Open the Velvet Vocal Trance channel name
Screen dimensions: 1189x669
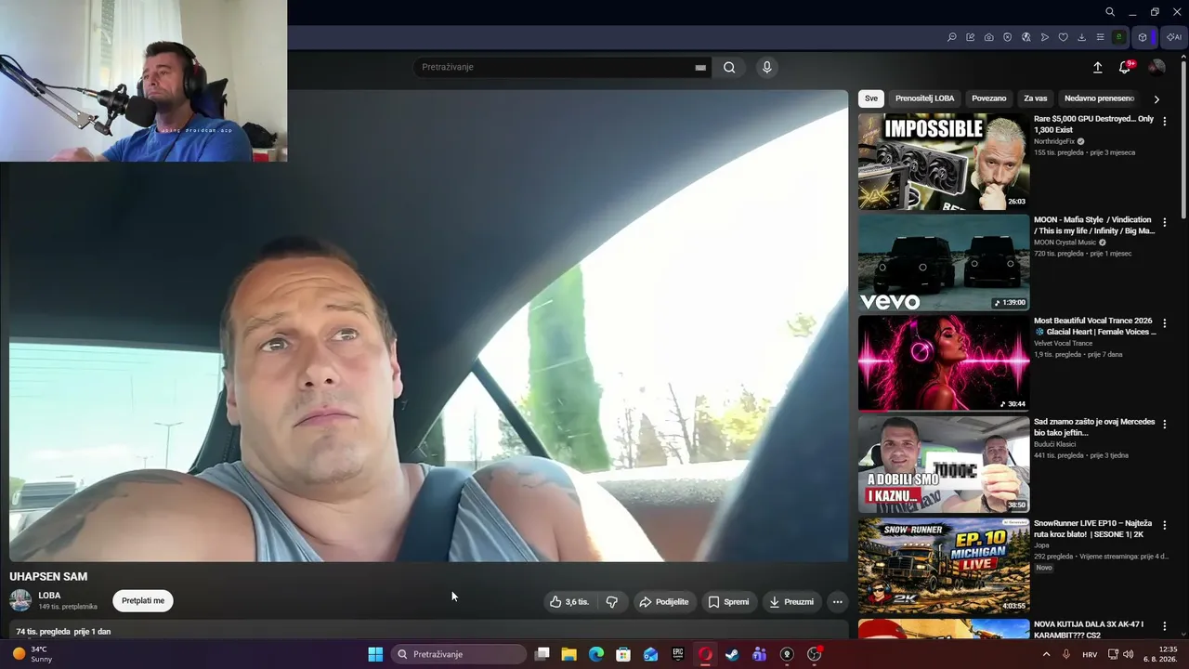click(1063, 344)
